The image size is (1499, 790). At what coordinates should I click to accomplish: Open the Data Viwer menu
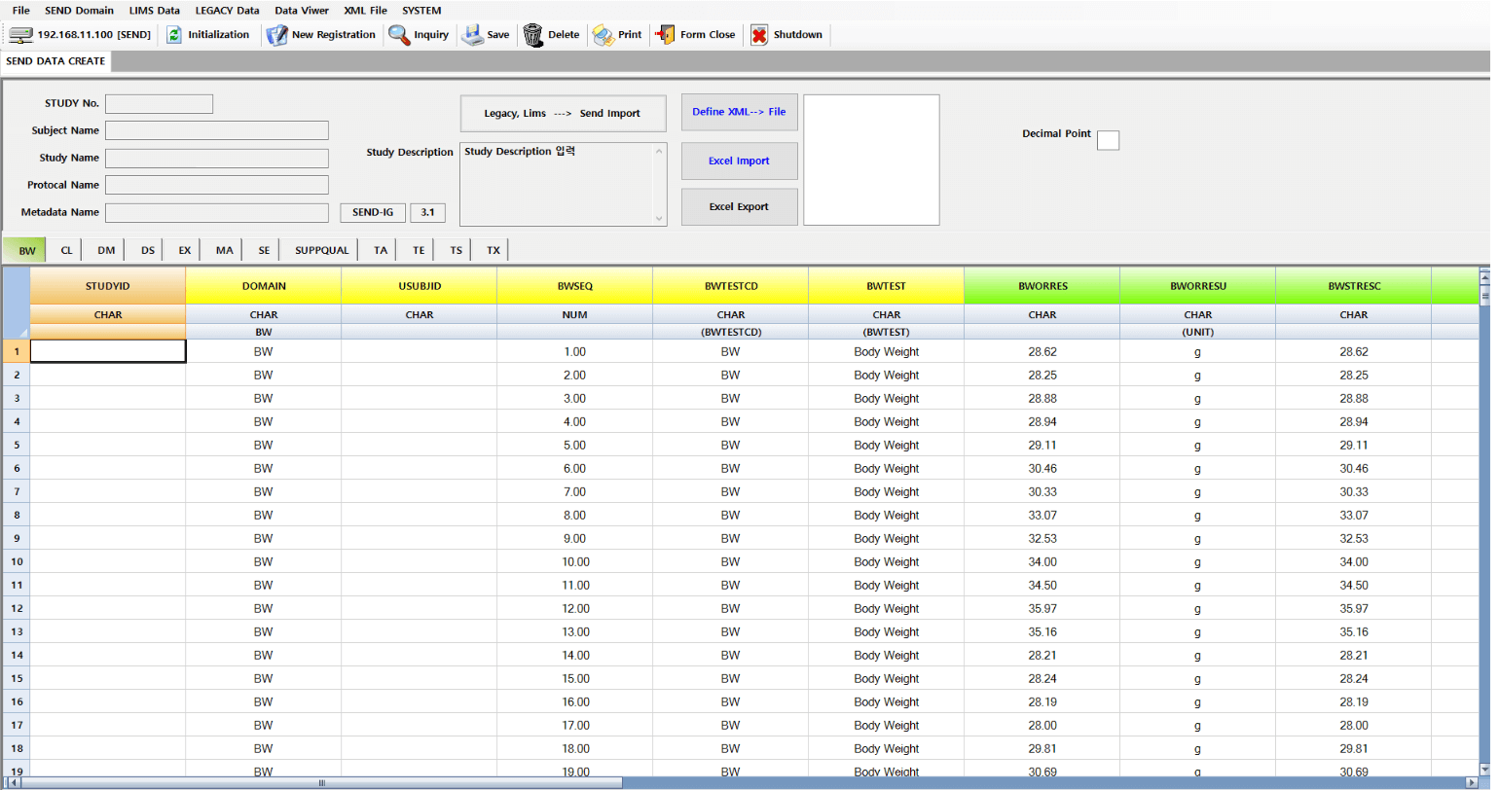click(302, 11)
